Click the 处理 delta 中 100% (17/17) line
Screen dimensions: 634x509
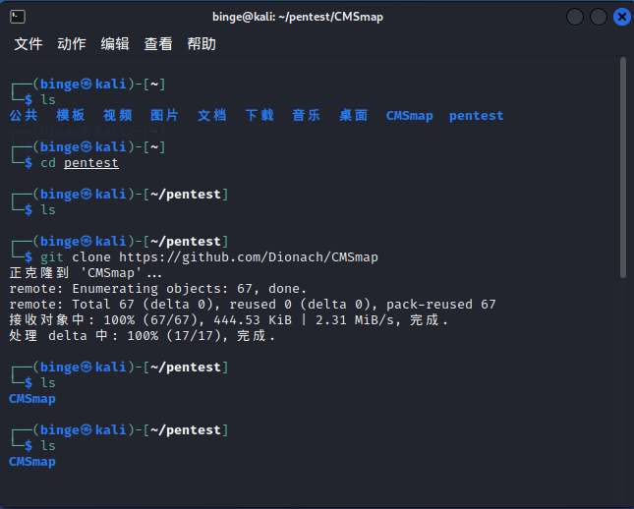click(x=142, y=336)
